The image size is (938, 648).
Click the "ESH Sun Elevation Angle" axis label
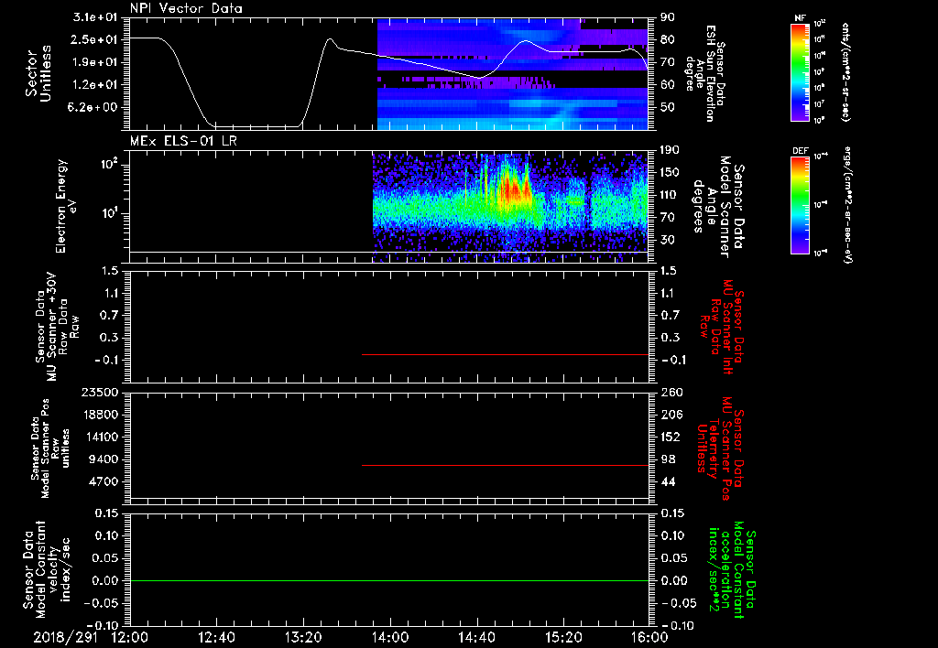tap(705, 73)
